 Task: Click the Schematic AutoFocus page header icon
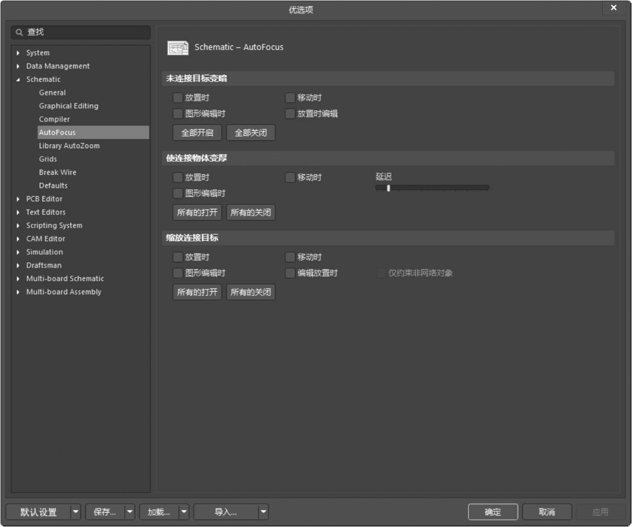pos(178,47)
